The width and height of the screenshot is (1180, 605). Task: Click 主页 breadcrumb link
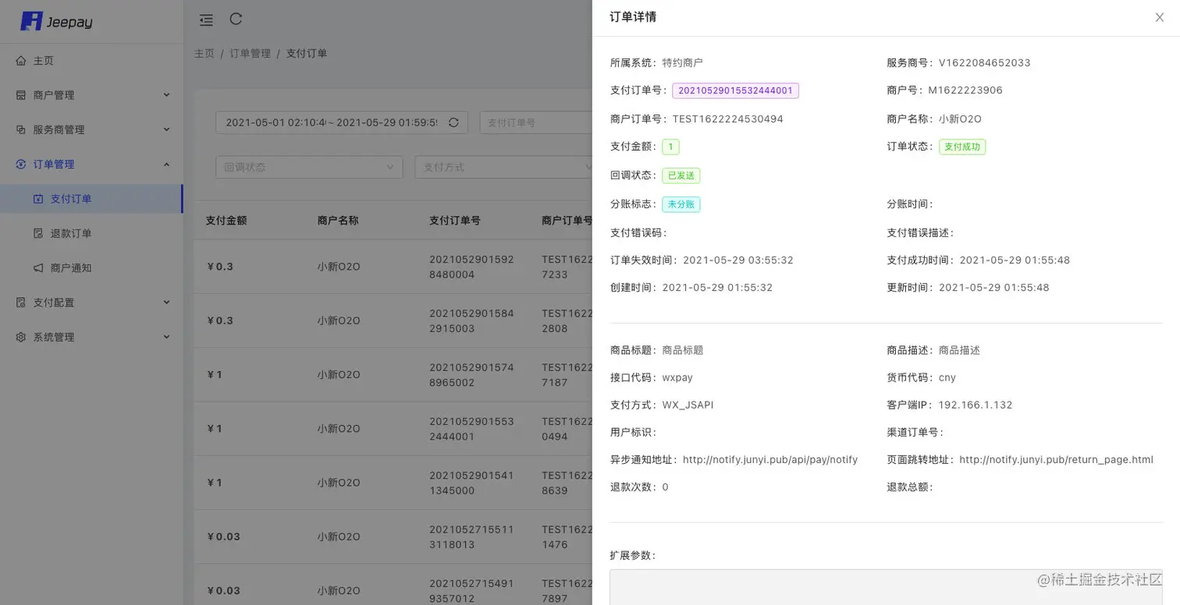coord(204,54)
